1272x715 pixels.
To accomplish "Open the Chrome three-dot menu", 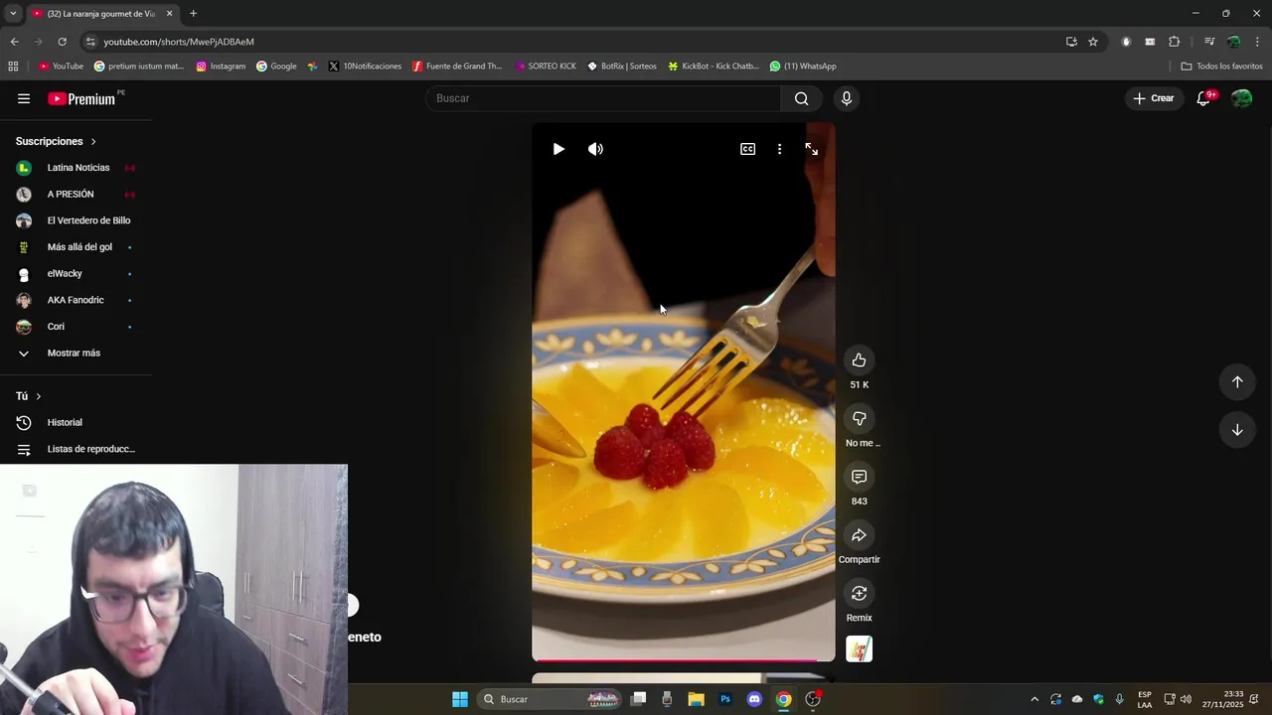I will coord(1258,42).
